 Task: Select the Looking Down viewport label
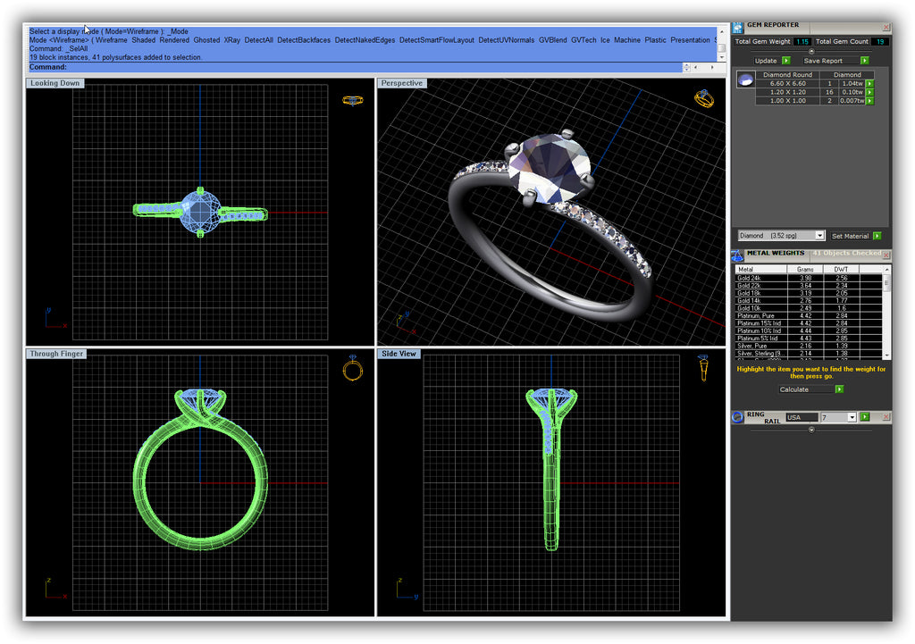[x=55, y=83]
